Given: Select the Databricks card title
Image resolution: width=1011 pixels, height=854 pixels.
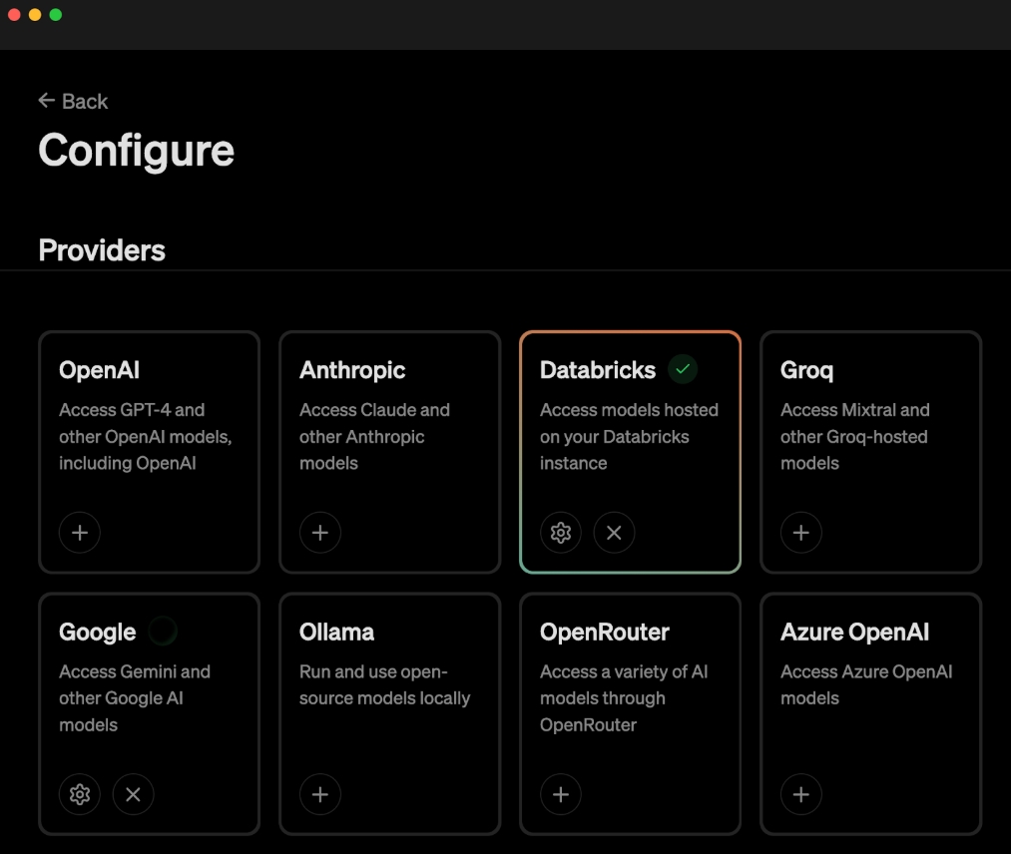Looking at the screenshot, I should 598,370.
